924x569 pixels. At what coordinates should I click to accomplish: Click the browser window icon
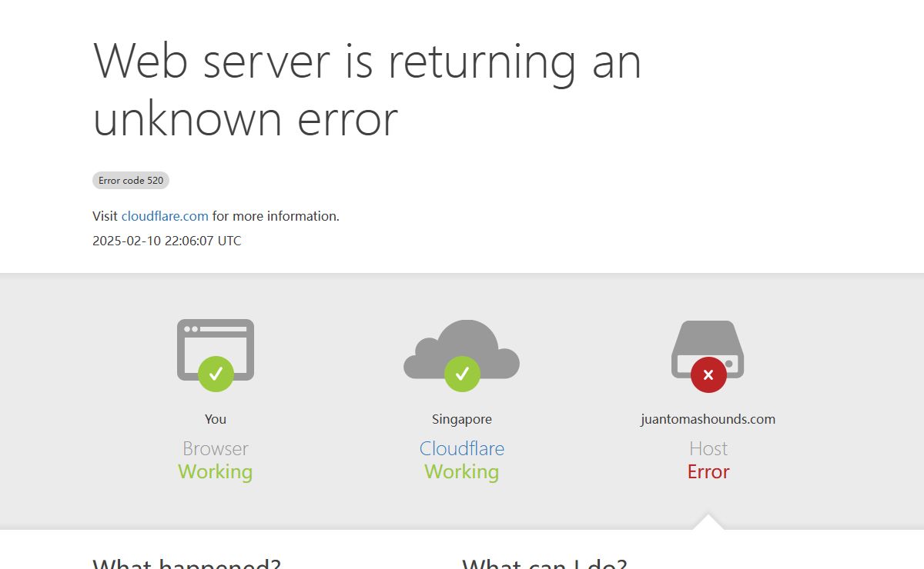(216, 350)
